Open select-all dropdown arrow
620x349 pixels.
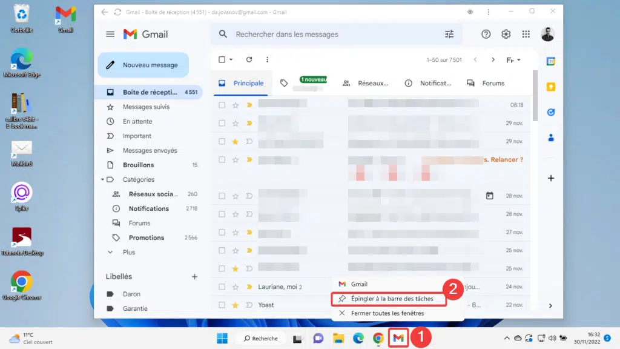tap(231, 59)
